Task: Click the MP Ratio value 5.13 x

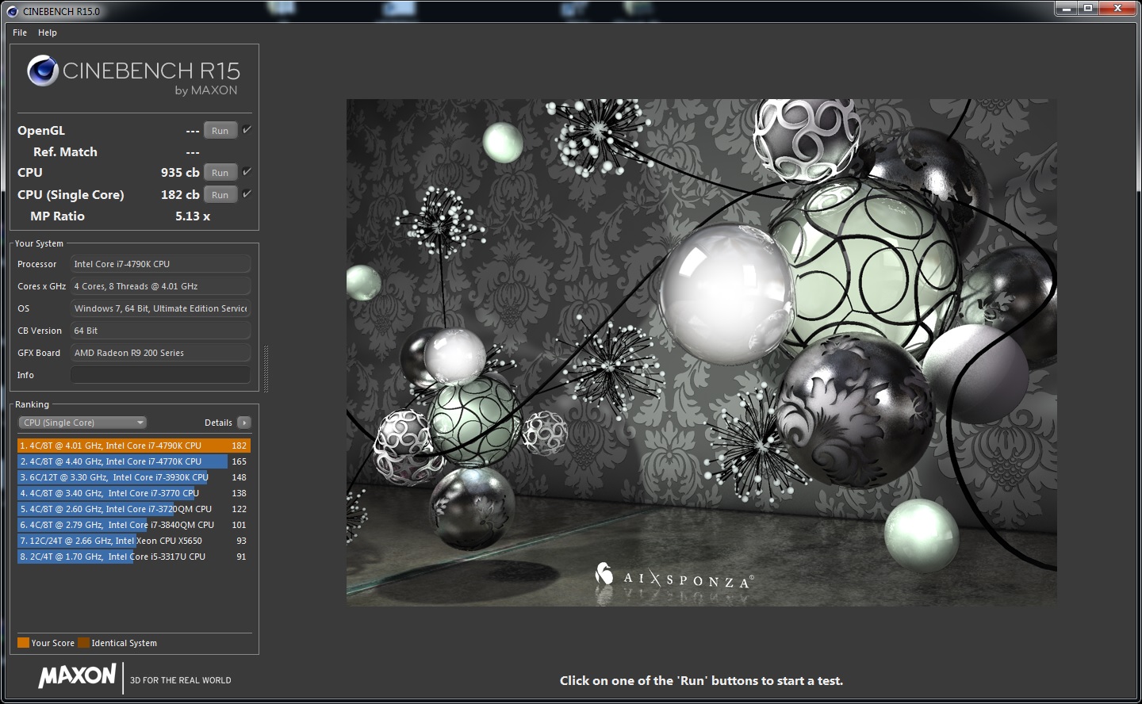Action: tap(193, 216)
